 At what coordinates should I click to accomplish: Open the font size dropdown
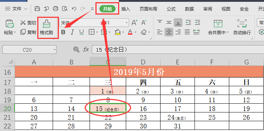pos(127,23)
